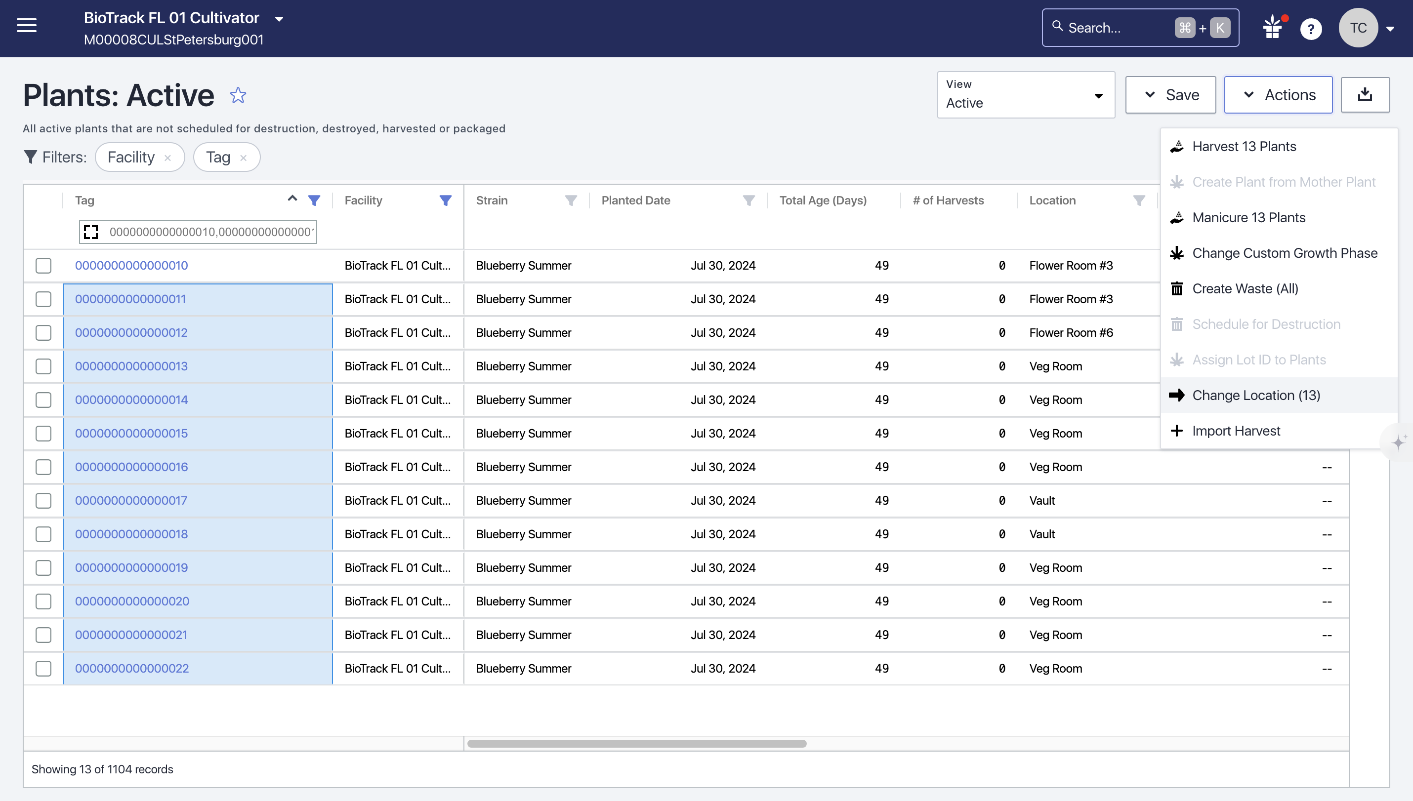Open the help question mark icon
1413x801 pixels.
(x=1311, y=29)
